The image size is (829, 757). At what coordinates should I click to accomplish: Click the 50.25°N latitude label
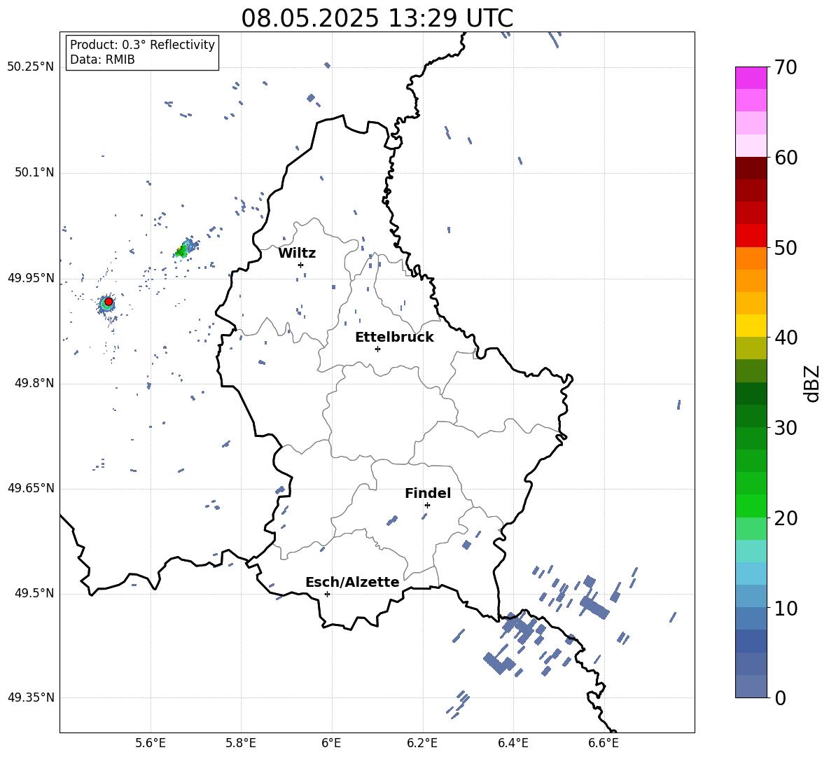click(x=30, y=67)
